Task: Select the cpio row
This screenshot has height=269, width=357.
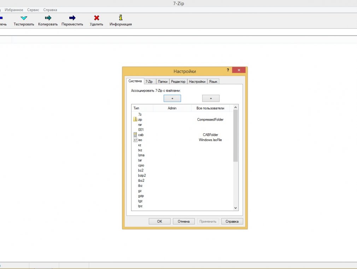Action: (x=183, y=165)
